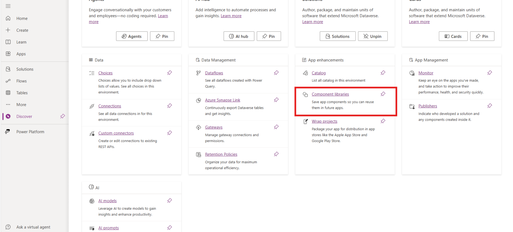Pin Choices for quick access
513x232 pixels.
(169, 72)
